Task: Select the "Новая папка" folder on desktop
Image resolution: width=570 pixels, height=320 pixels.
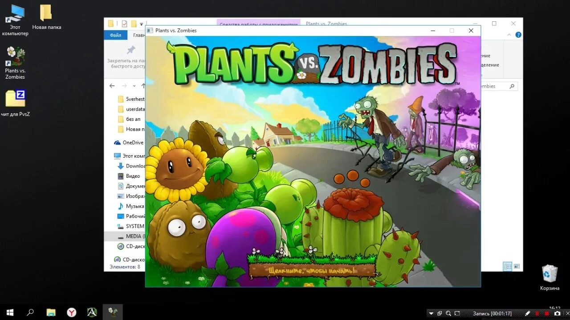Action: coord(46,17)
